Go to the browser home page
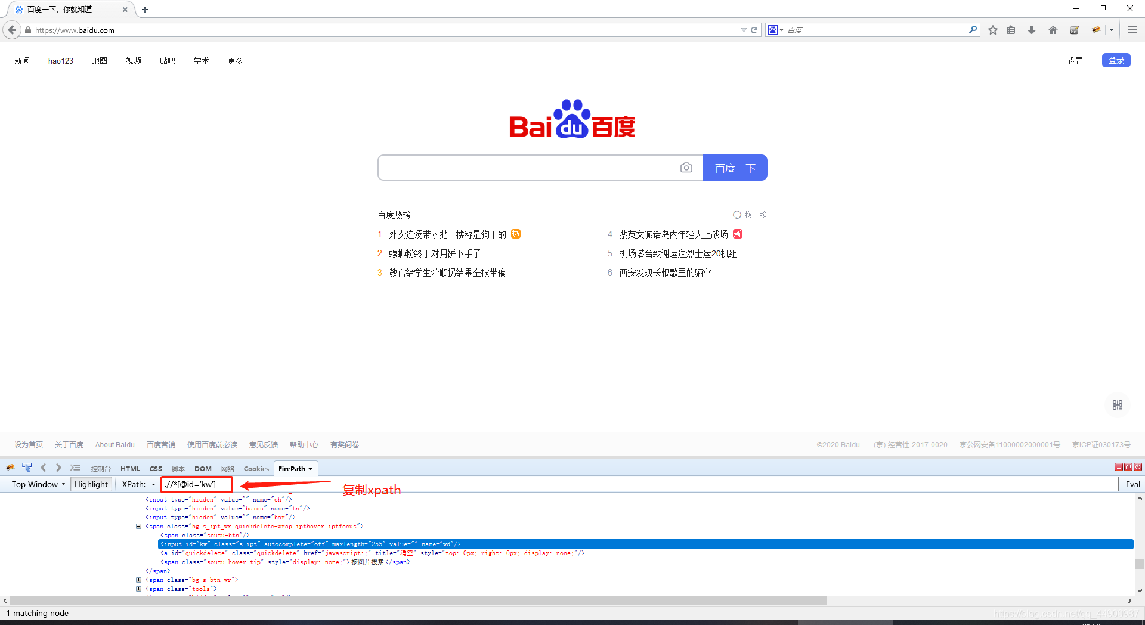This screenshot has height=625, width=1145. [x=1053, y=30]
